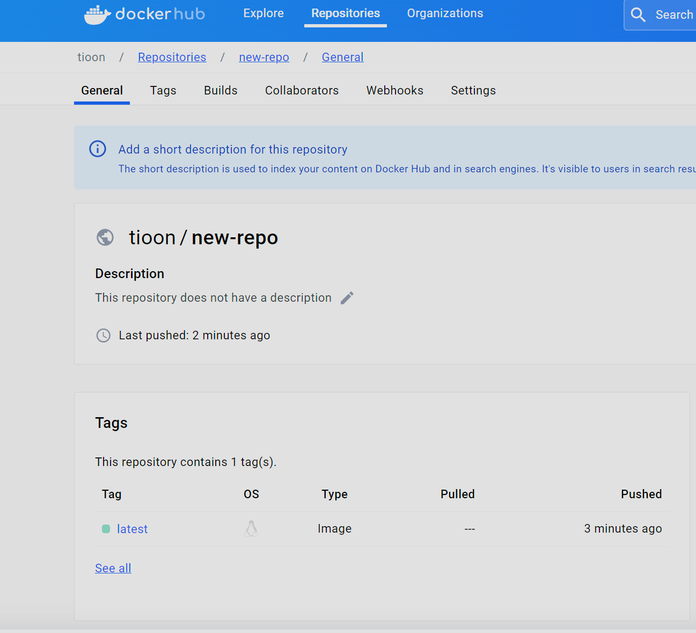Click the Image type cell
Image resolution: width=696 pixels, height=633 pixels.
pos(334,529)
